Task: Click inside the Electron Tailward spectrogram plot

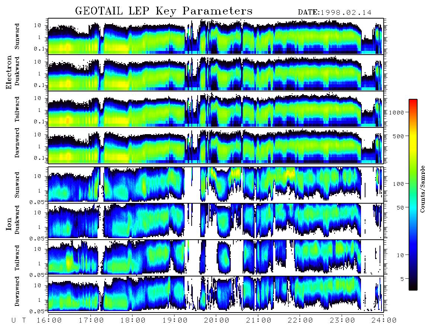Action: click(216, 109)
